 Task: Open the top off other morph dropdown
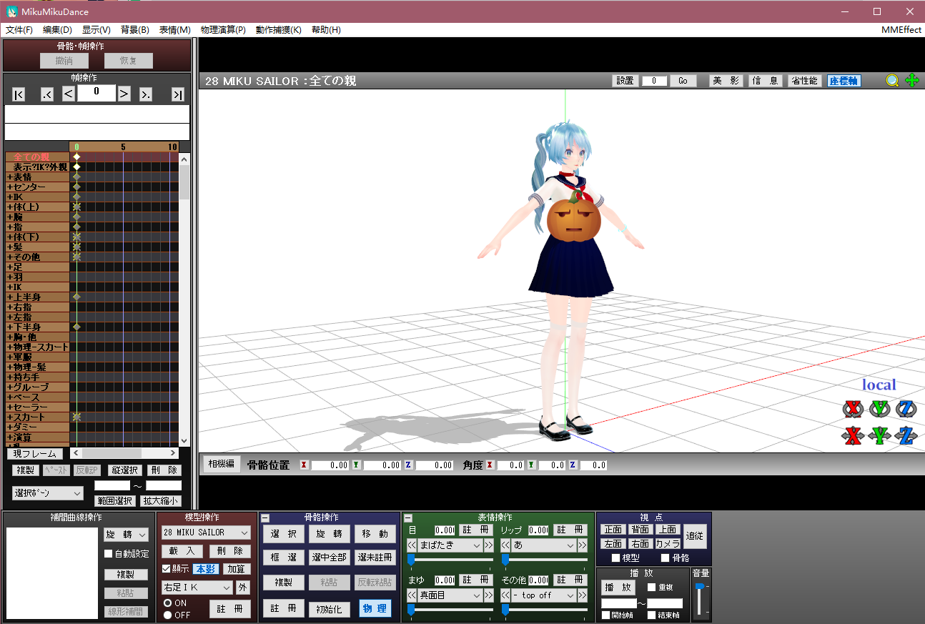coord(543,595)
